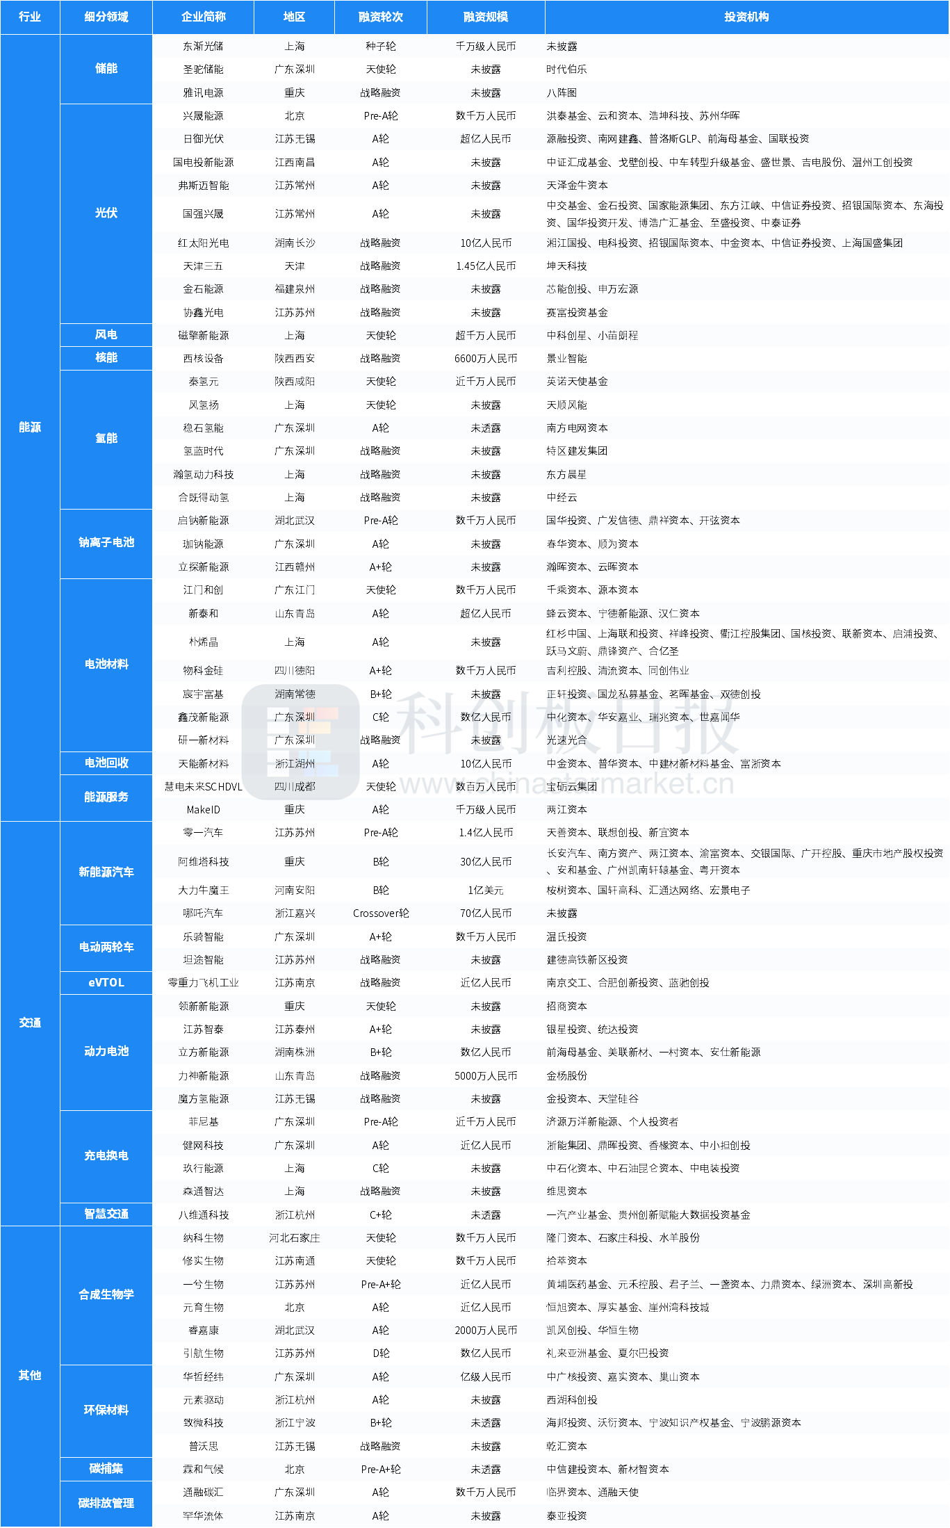The width and height of the screenshot is (950, 1528).
Task: Click investor 南方电网资本
Action: (578, 428)
